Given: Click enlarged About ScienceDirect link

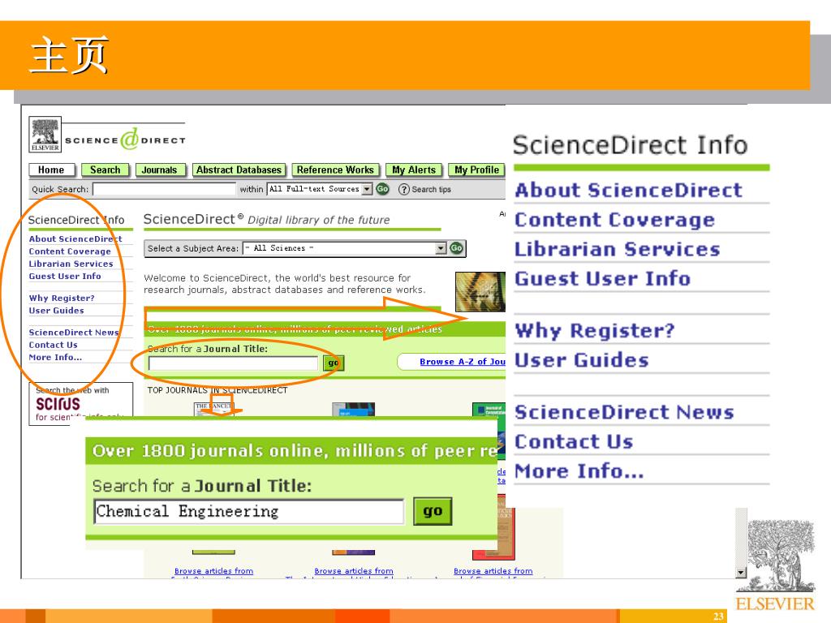Looking at the screenshot, I should pyautogui.click(x=629, y=190).
